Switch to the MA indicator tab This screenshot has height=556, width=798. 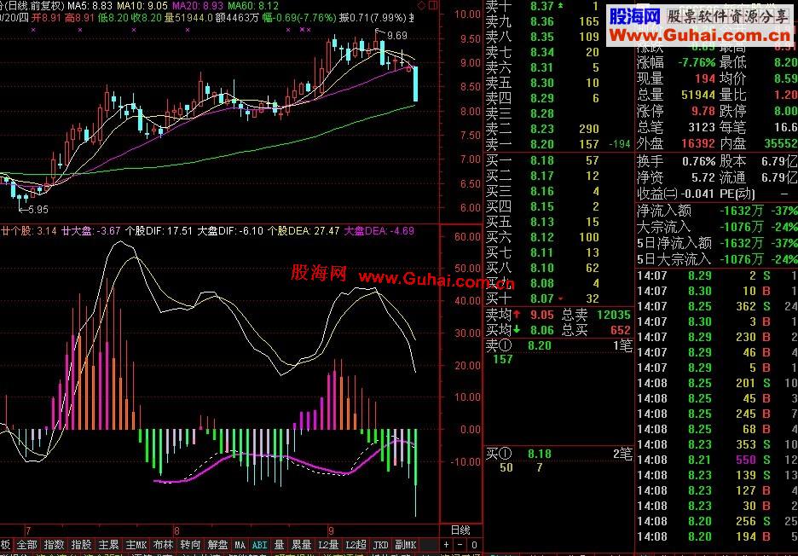click(240, 545)
